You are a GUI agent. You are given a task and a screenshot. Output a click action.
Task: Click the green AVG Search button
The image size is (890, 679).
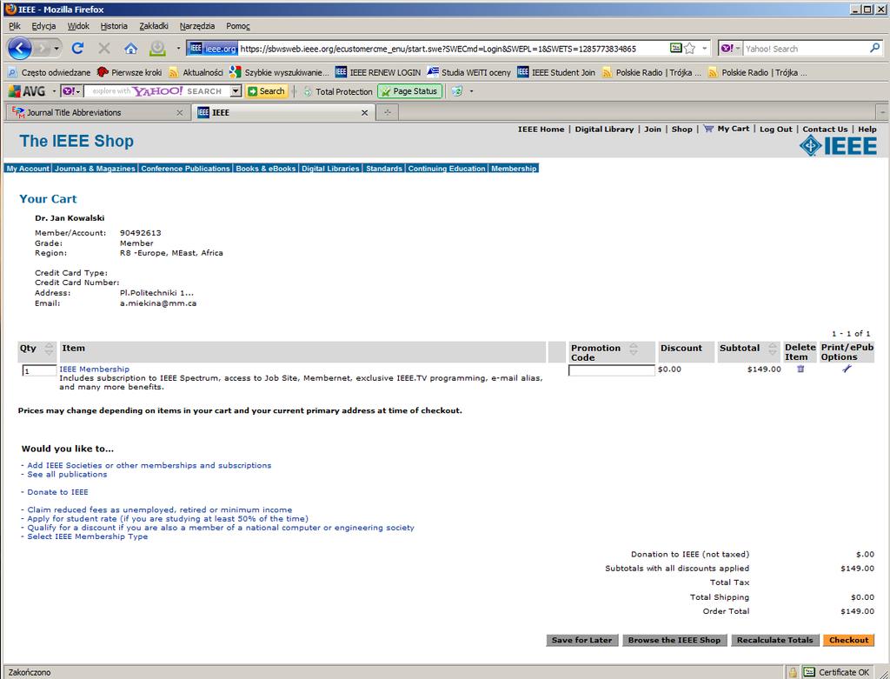(266, 90)
